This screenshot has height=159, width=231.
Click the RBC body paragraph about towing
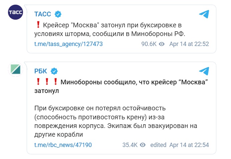[x=116, y=121]
